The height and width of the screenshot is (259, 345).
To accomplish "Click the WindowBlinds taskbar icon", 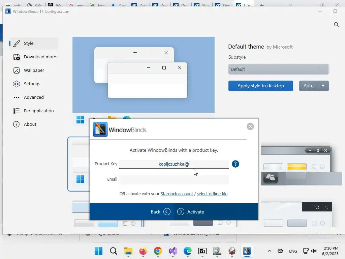I will [x=247, y=251].
